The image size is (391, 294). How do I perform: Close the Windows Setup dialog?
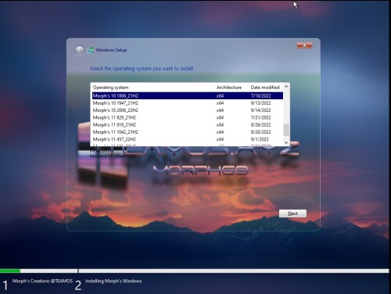coord(304,45)
